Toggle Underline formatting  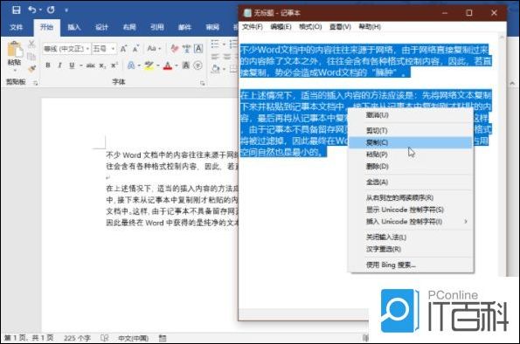tap(72, 65)
